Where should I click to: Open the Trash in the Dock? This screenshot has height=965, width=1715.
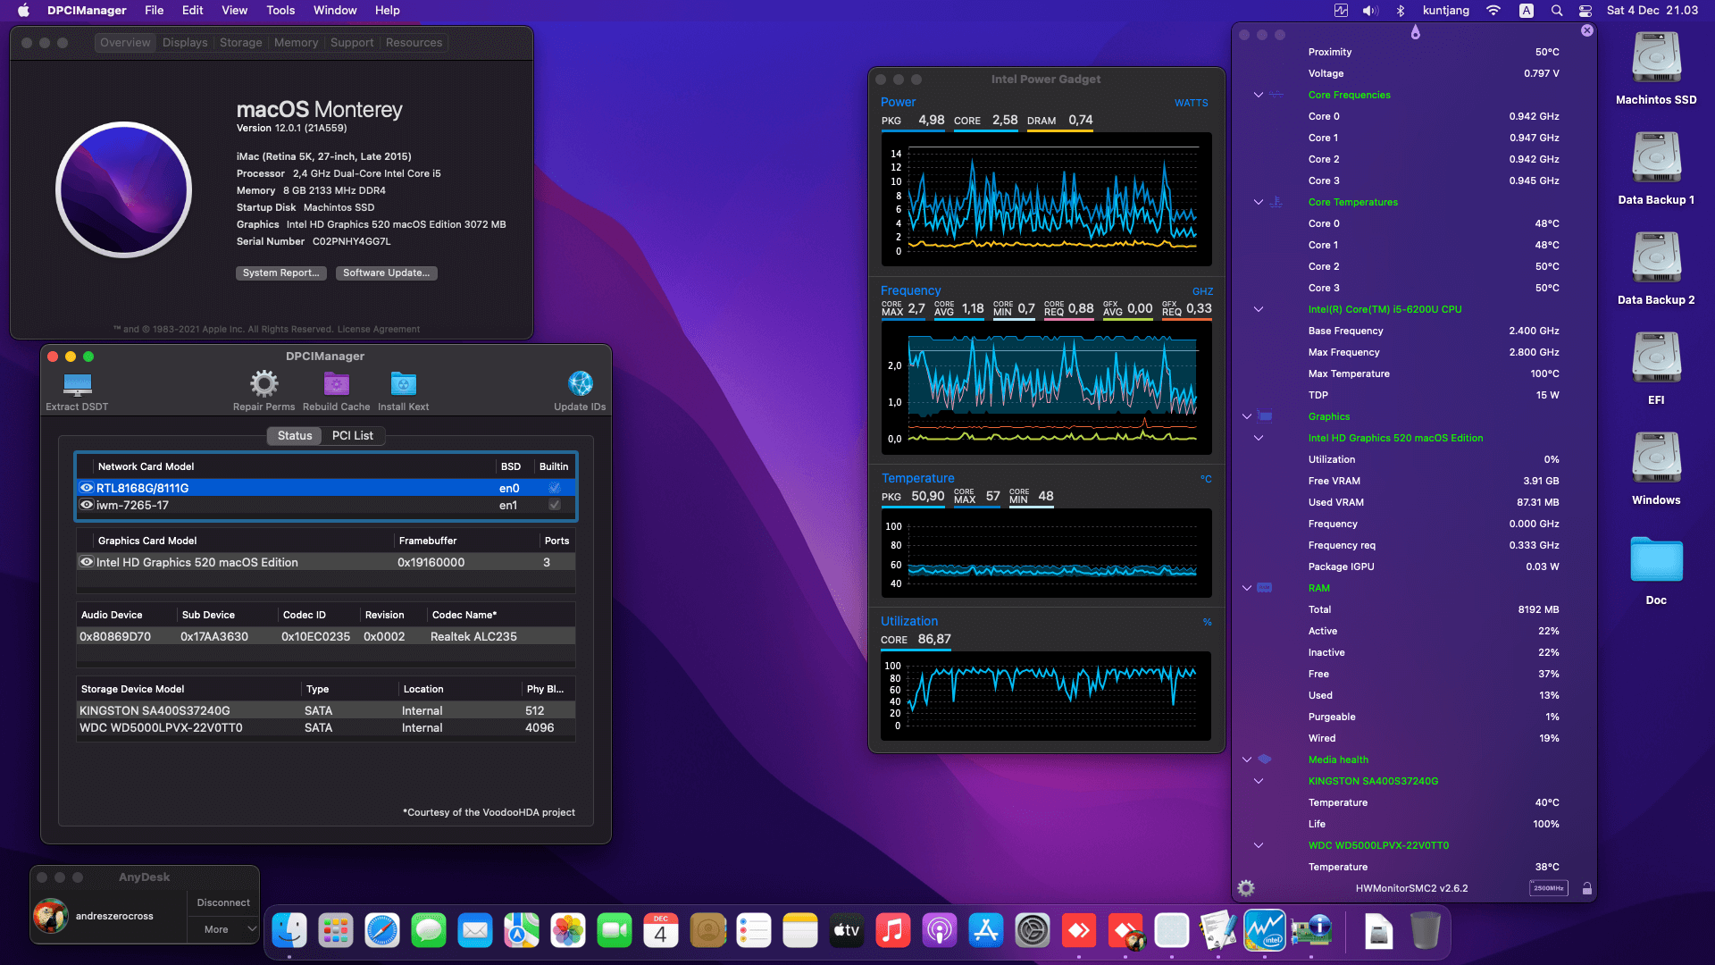pos(1426,931)
